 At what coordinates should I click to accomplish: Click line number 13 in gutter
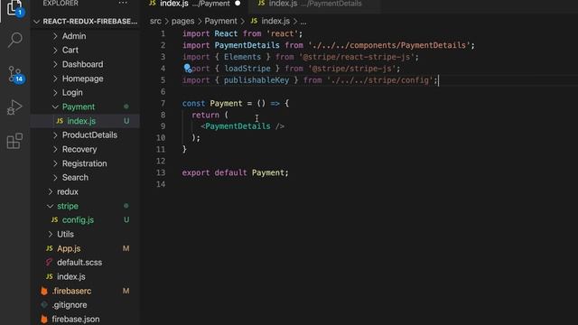[161, 172]
